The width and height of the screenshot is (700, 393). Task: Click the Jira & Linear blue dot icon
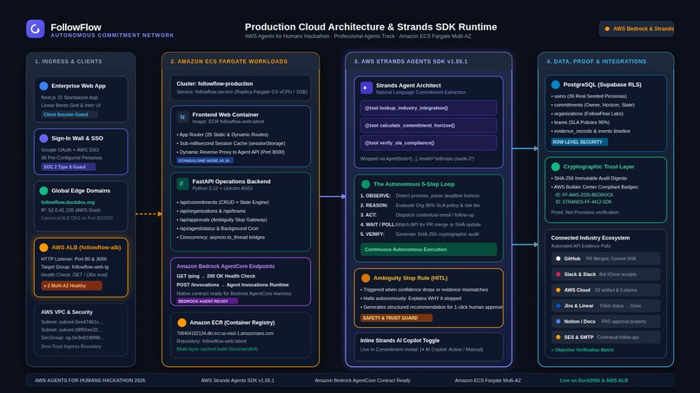coord(558,305)
